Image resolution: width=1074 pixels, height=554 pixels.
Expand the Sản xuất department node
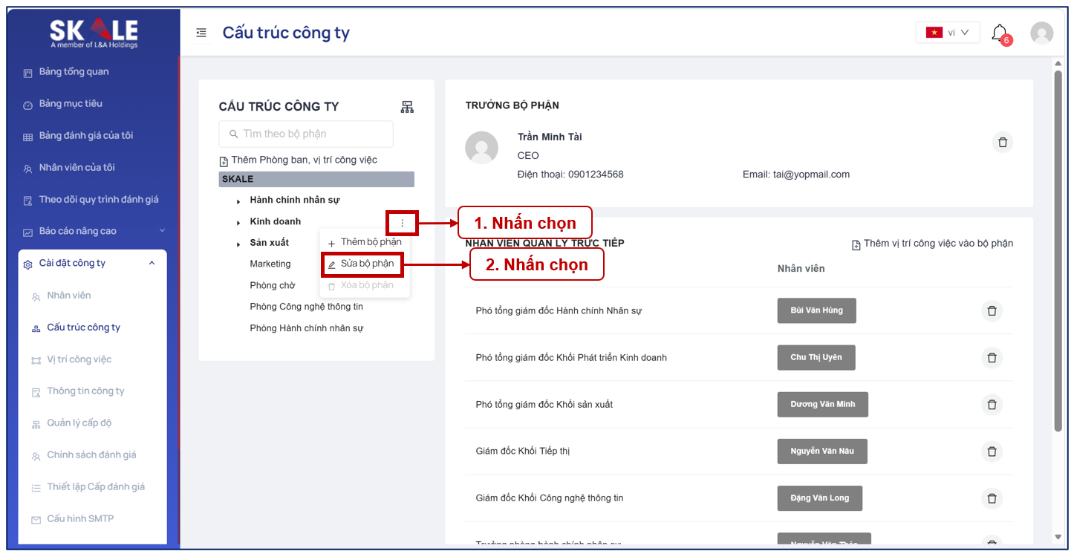pyautogui.click(x=238, y=244)
